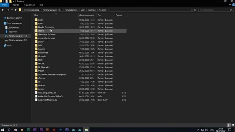
Task: Open Adobe Illustrator from taskbar
Action: (x=48, y=130)
